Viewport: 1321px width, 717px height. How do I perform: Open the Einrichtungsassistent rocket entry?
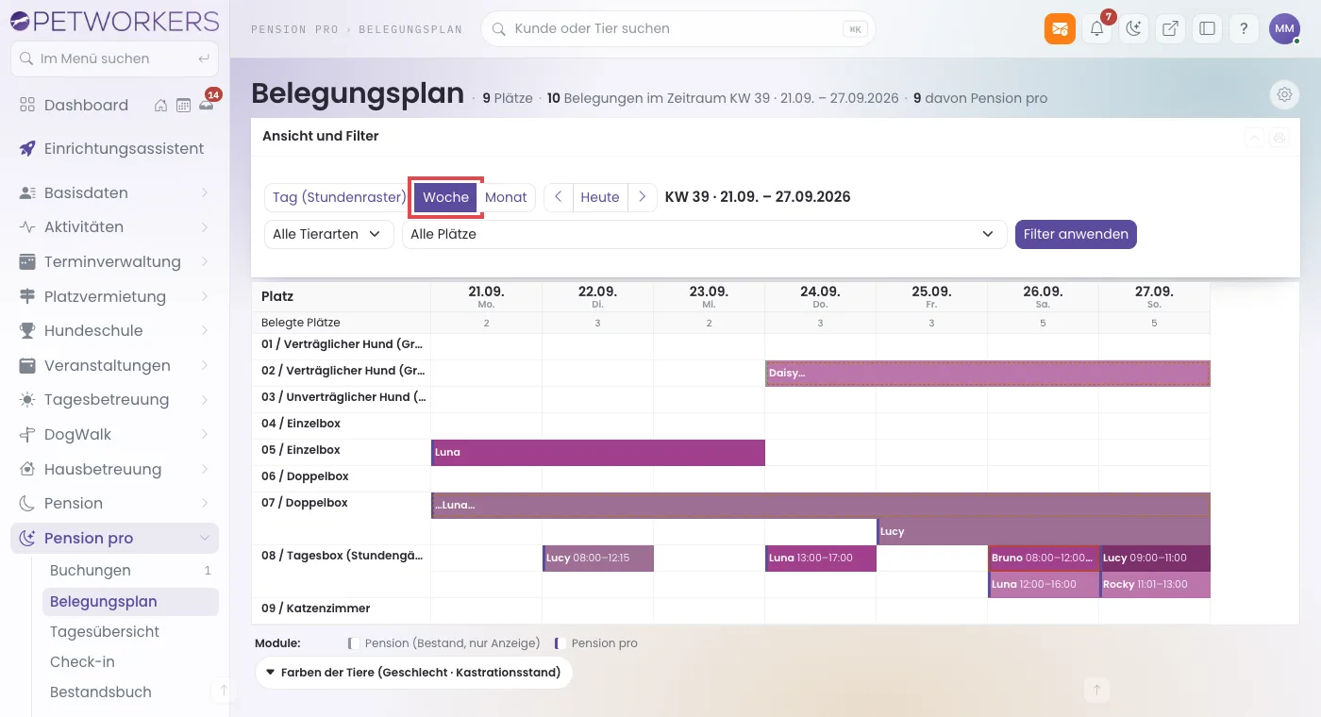coord(114,148)
